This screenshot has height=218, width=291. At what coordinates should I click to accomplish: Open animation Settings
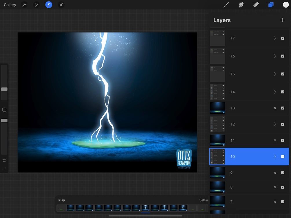[203, 200]
